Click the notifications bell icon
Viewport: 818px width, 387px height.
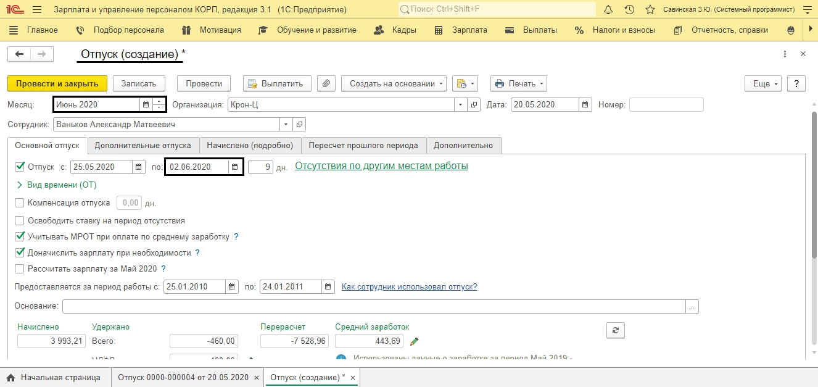[608, 10]
